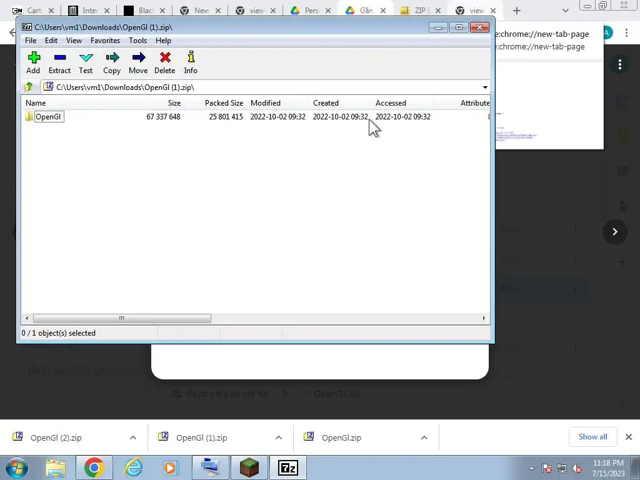Sort by Name column header
The width and height of the screenshot is (640, 480).
72,103
